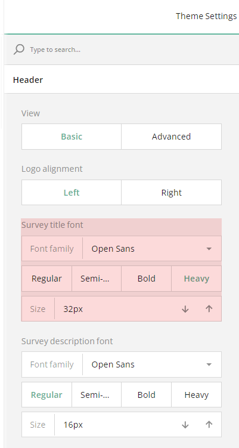Click the View label
239x448 pixels.
click(30, 113)
